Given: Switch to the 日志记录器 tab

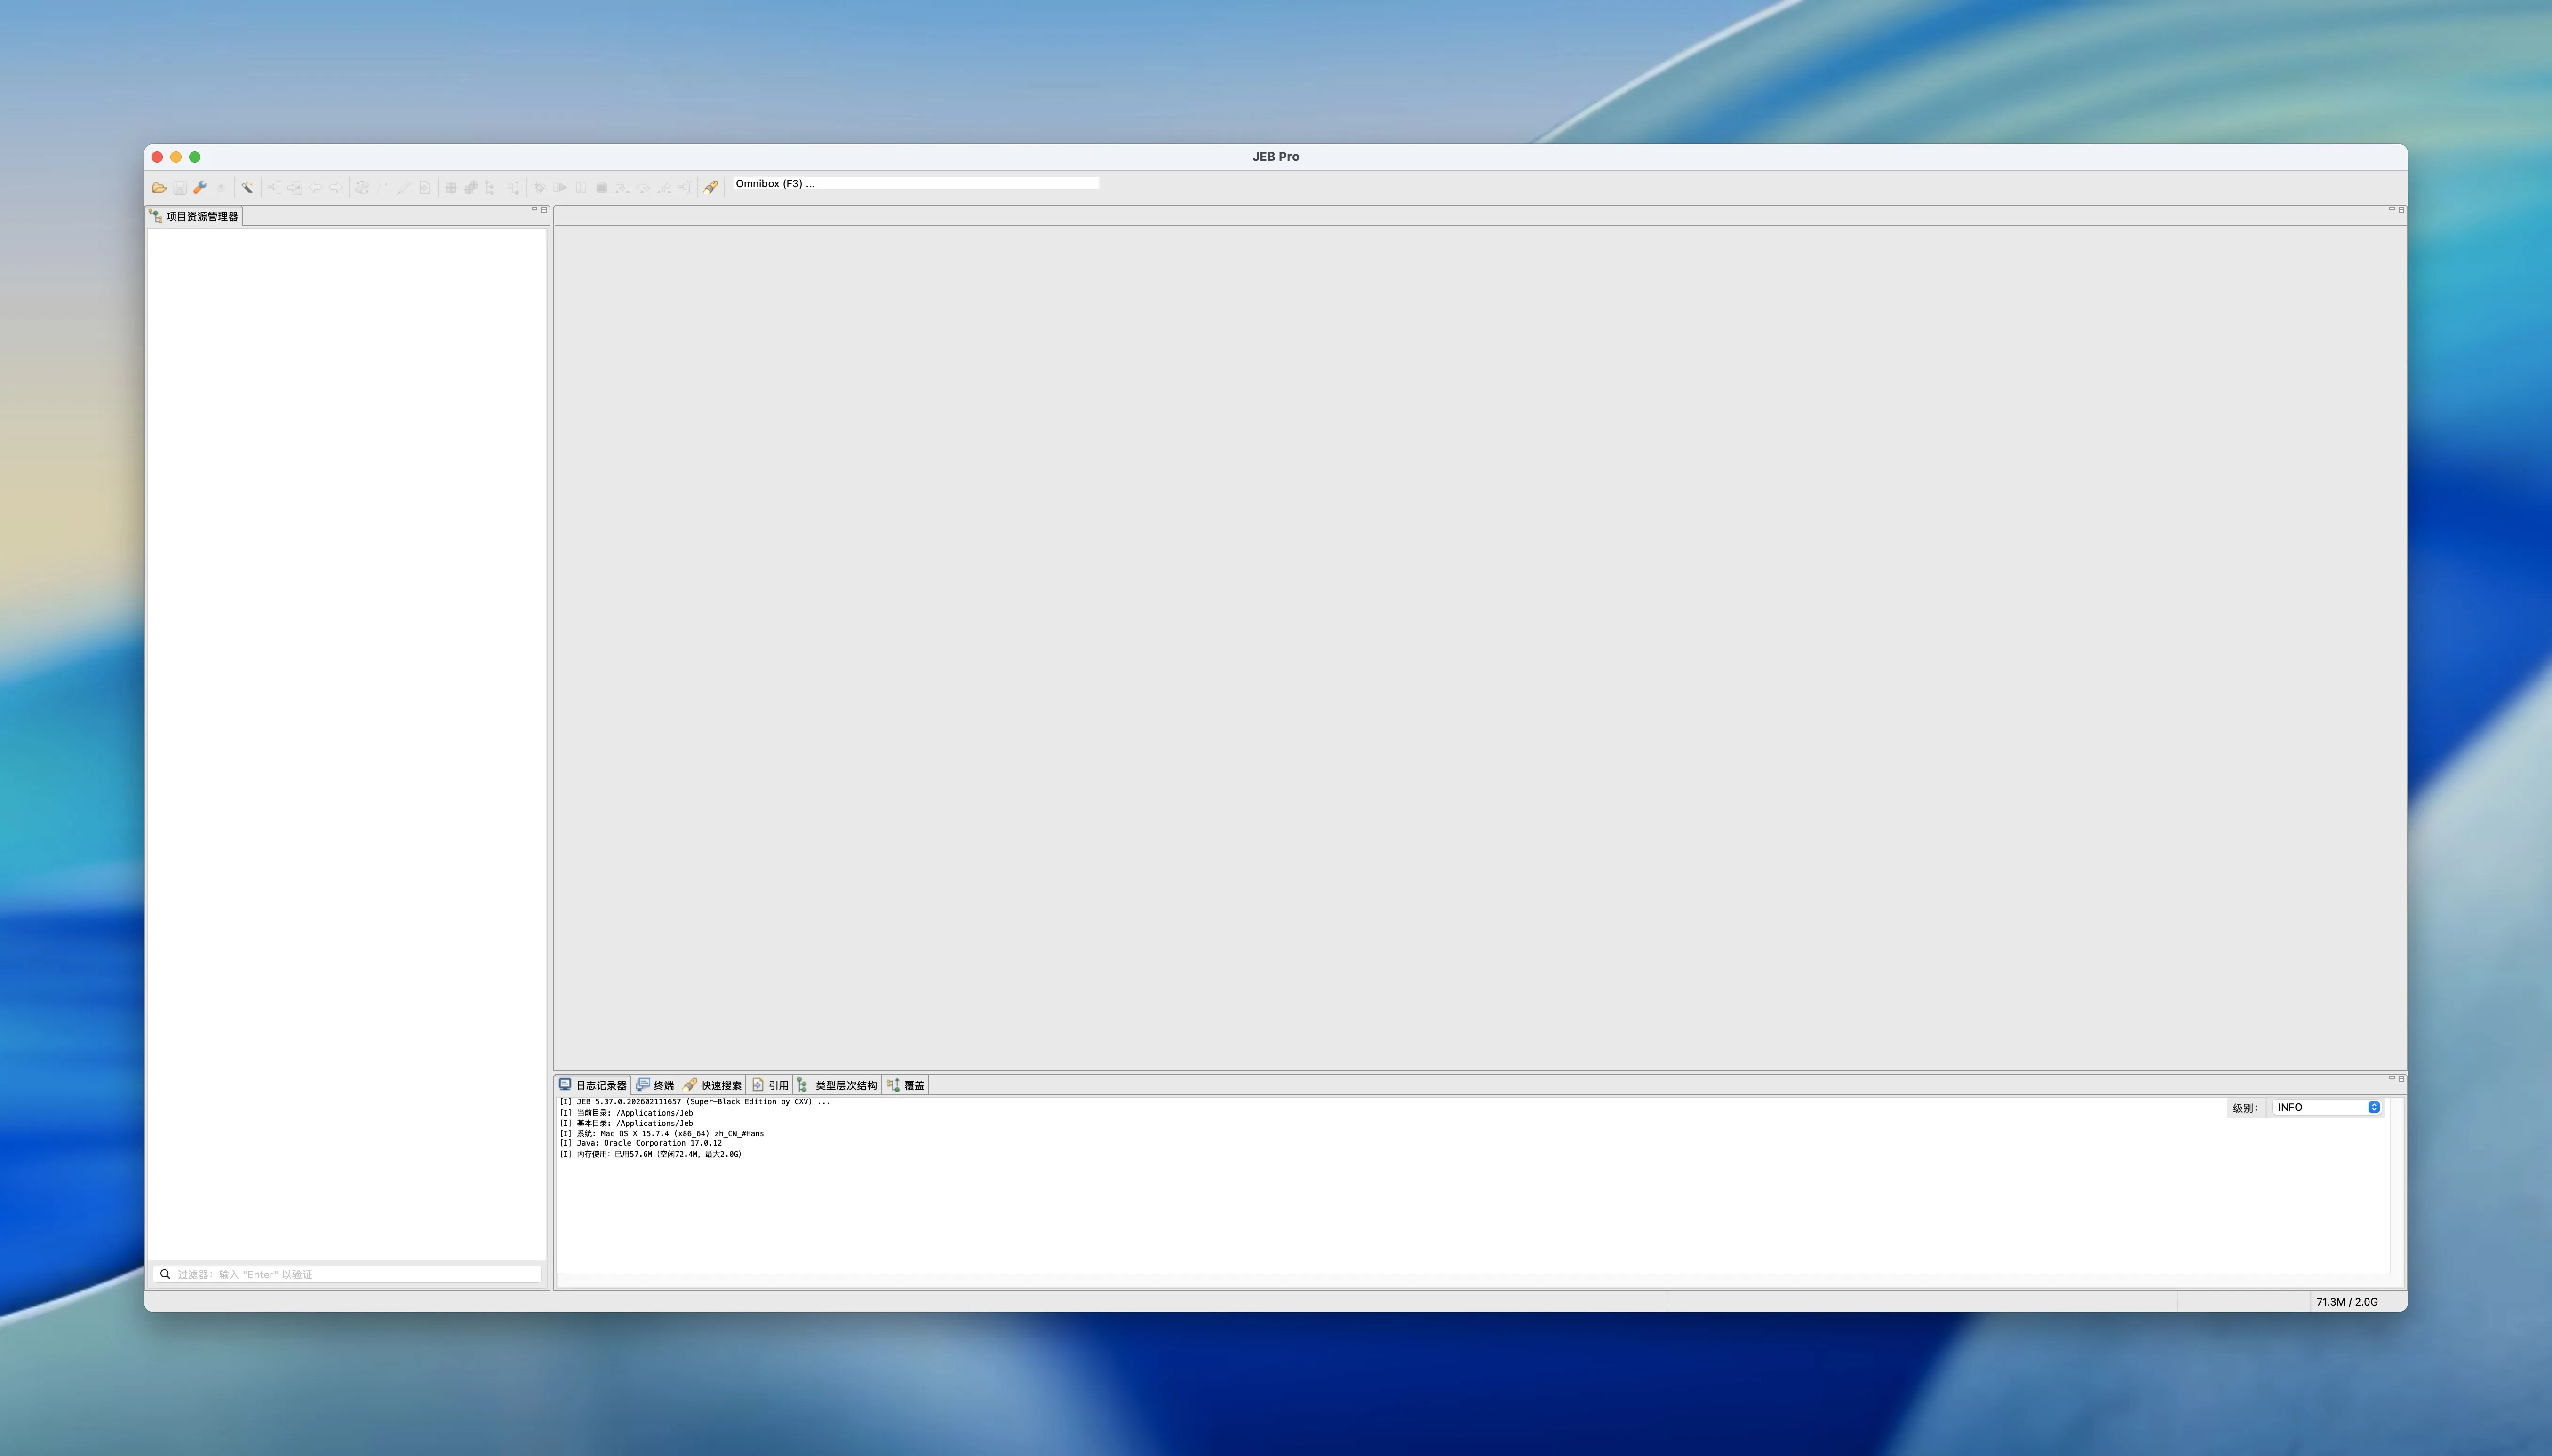Looking at the screenshot, I should pos(593,1085).
